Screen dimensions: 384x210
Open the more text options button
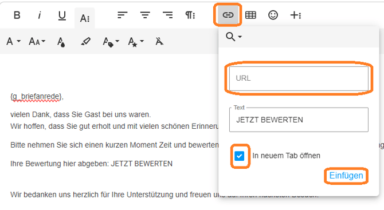(x=85, y=18)
